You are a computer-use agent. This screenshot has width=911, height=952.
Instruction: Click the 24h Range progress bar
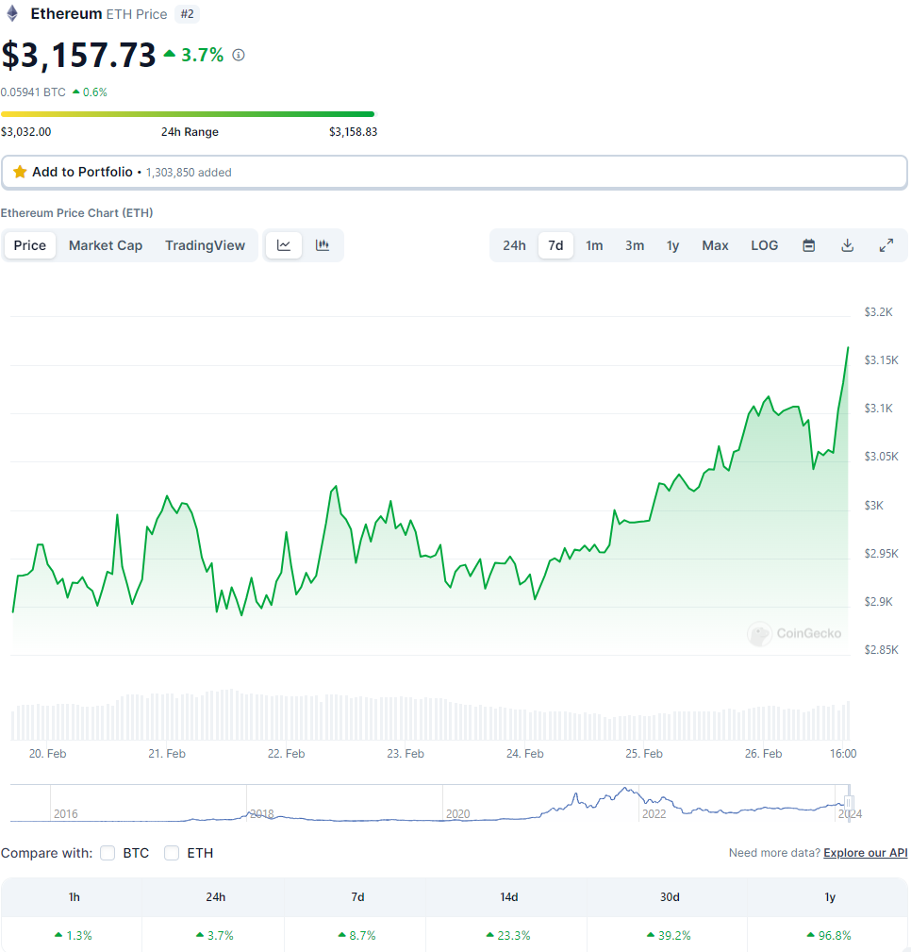[188, 114]
